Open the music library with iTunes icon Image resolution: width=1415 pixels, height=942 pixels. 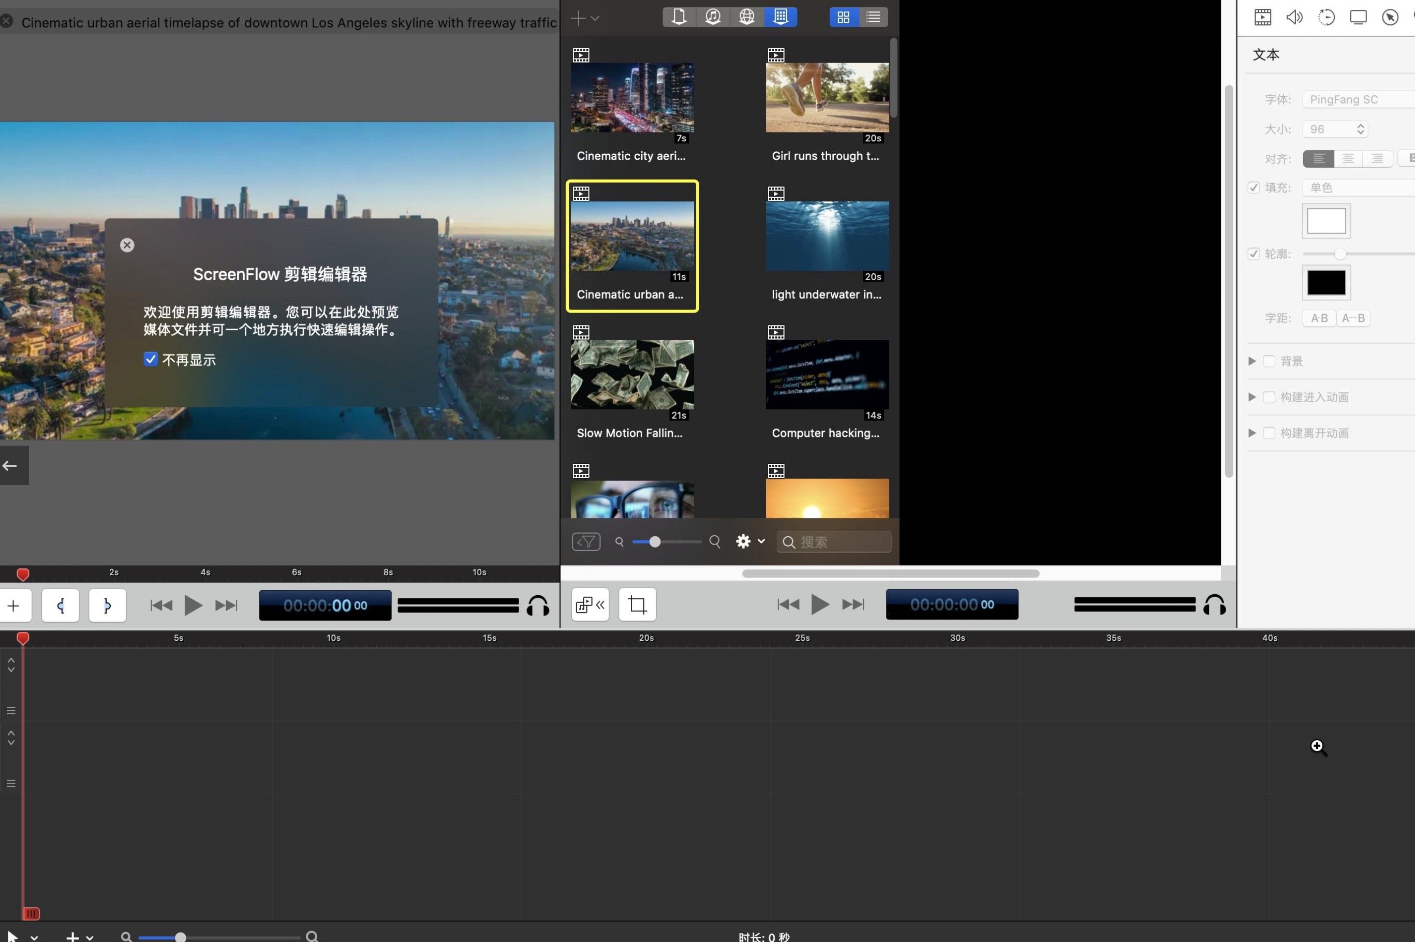point(712,17)
